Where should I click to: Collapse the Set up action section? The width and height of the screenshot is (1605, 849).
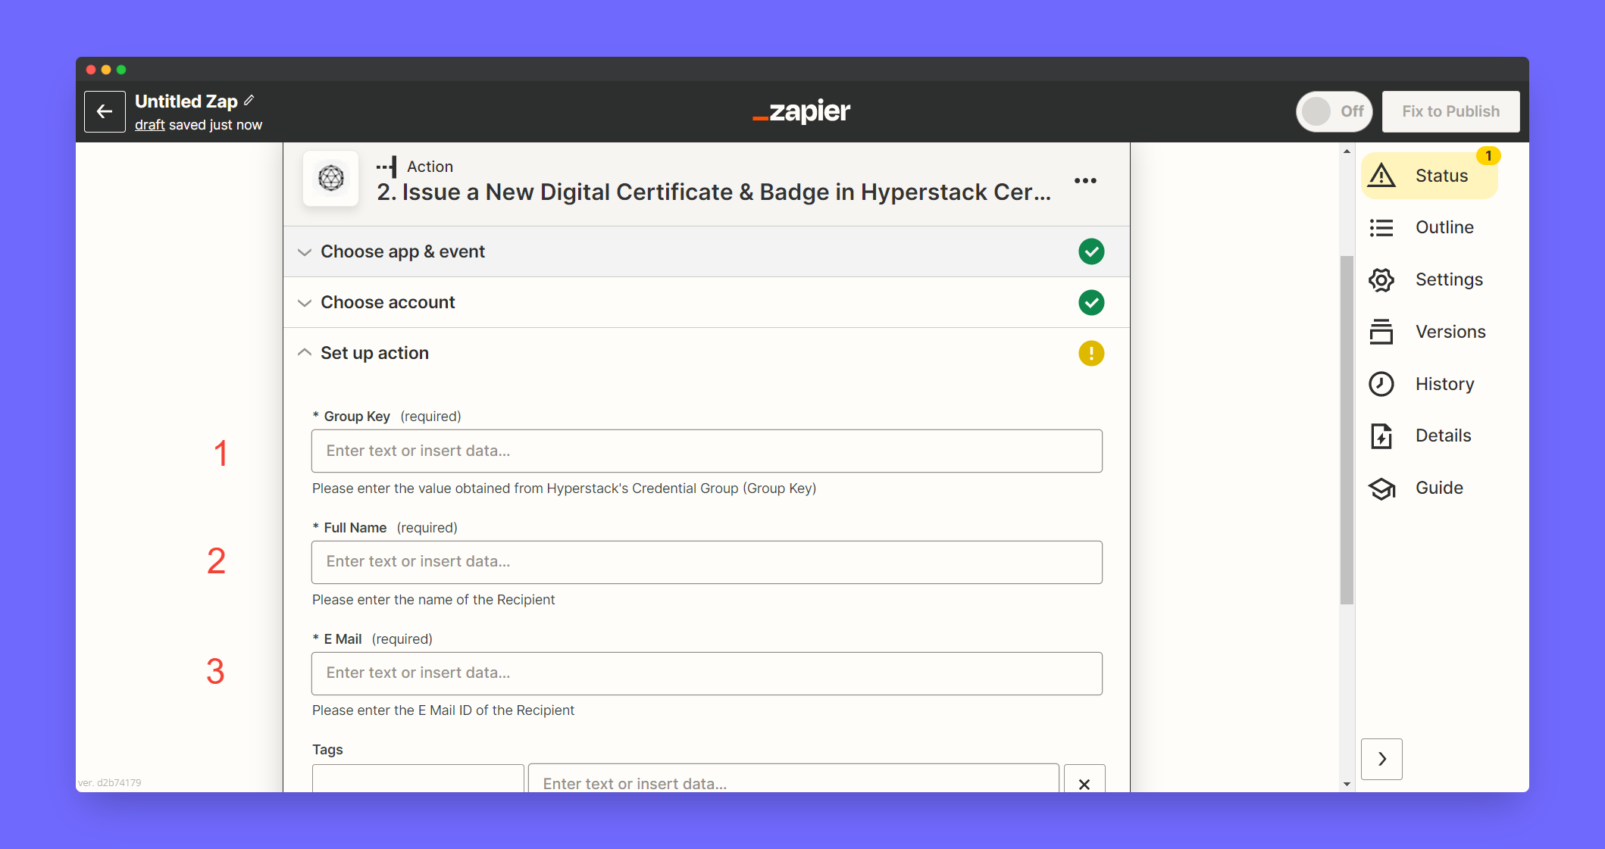374,353
